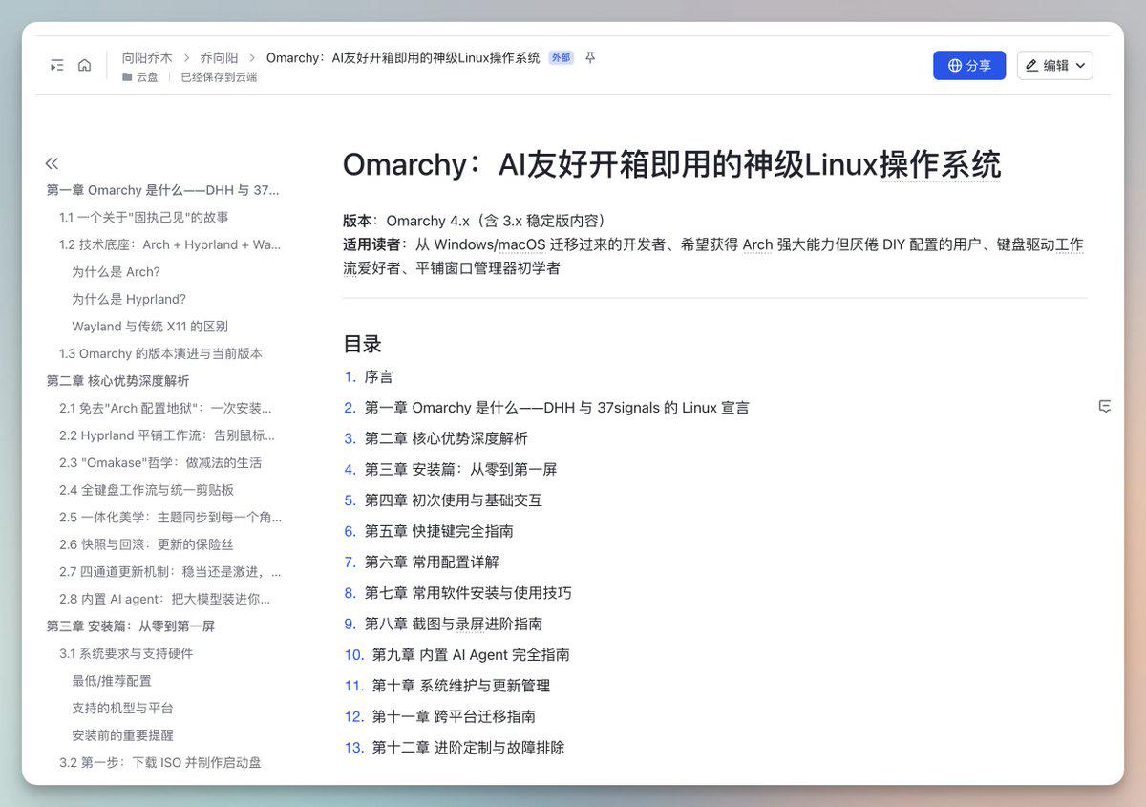This screenshot has width=1146, height=807.
Task: Click the 适用读者 paragraph
Action: coord(713,256)
